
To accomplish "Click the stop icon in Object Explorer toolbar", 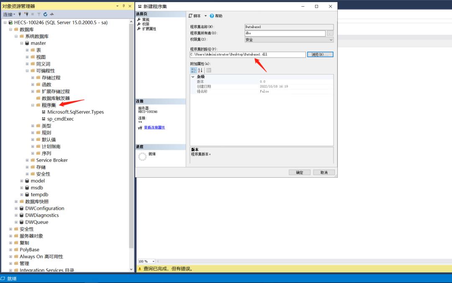I will [x=33, y=14].
